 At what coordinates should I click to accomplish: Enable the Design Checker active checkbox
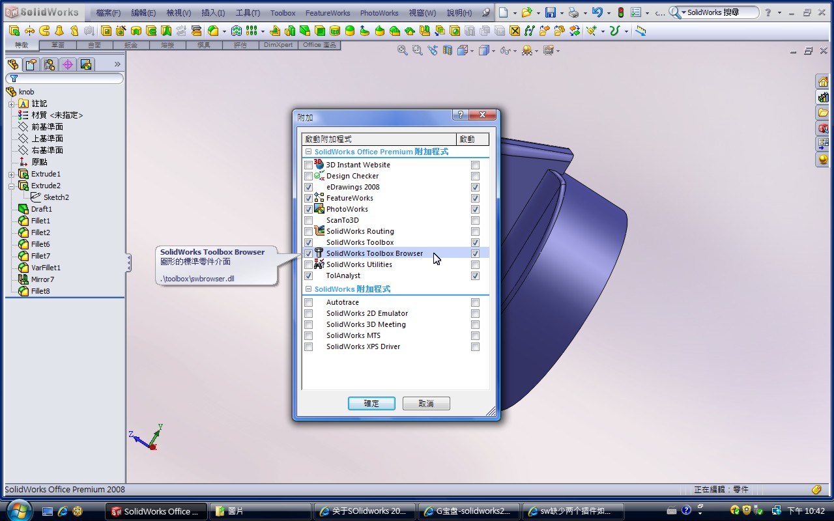tap(308, 176)
